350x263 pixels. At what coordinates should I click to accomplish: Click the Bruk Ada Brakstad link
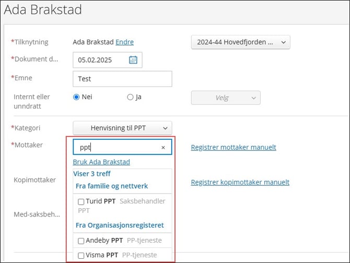coord(101,162)
